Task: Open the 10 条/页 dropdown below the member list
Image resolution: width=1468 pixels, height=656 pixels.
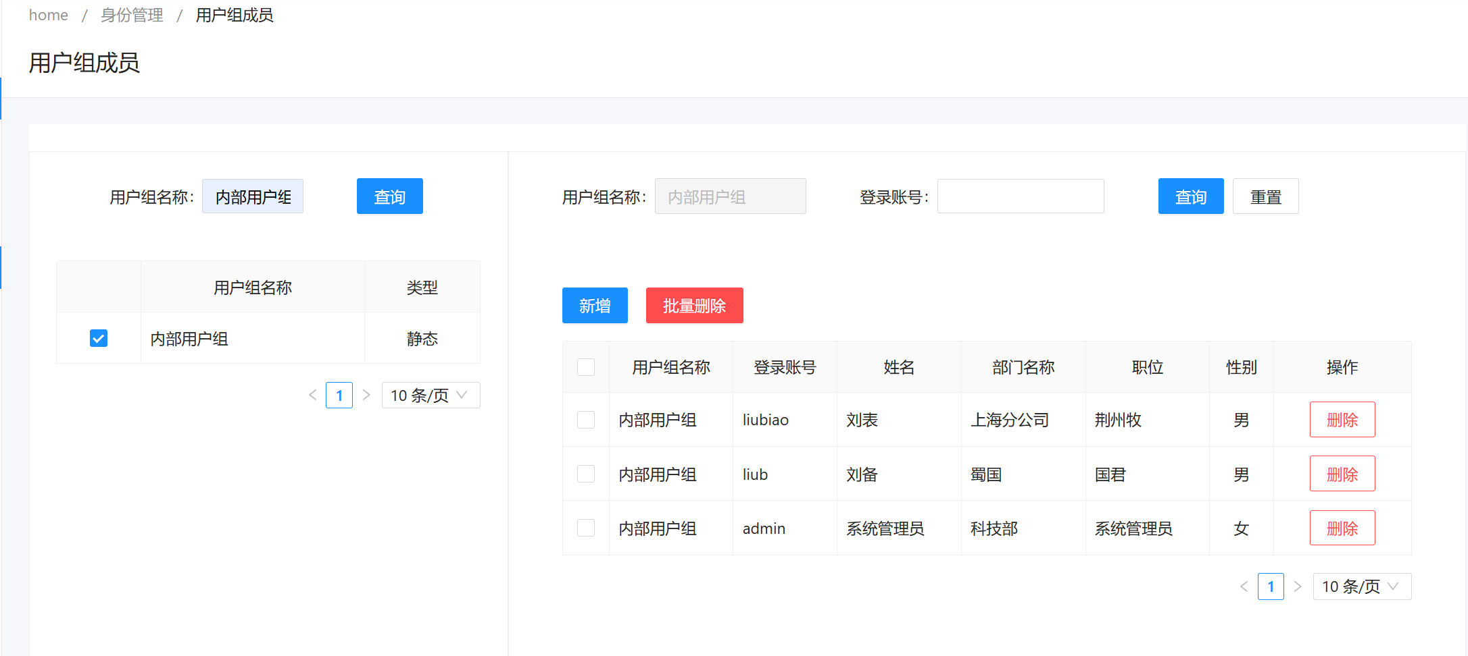Action: tap(1362, 586)
